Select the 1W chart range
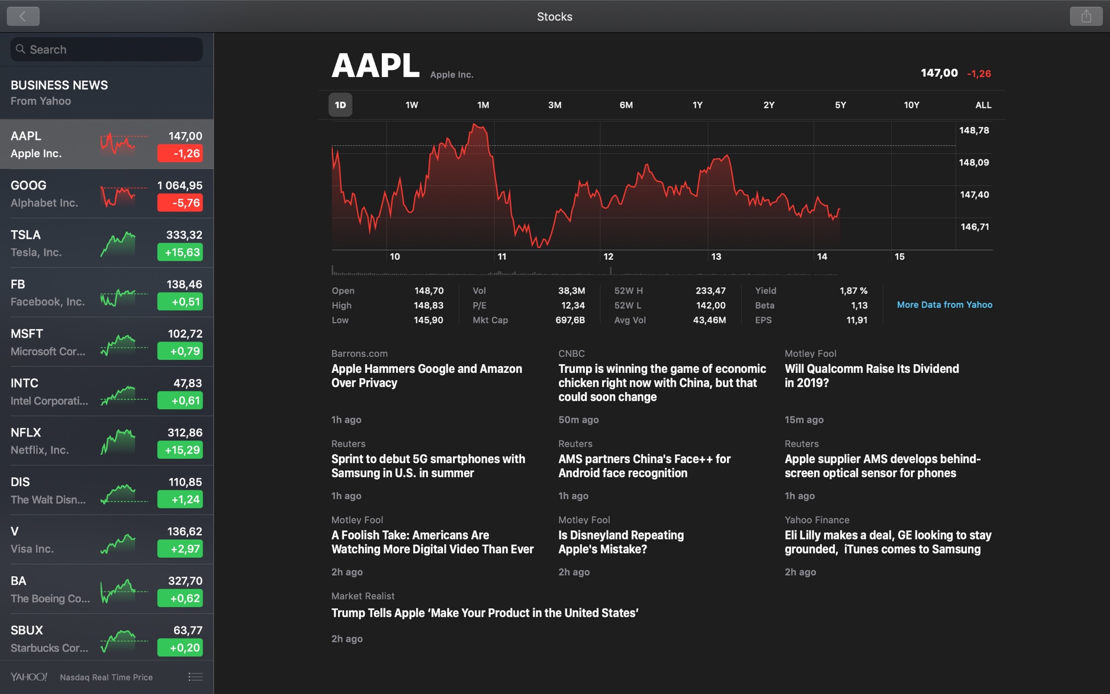The width and height of the screenshot is (1110, 694). click(x=411, y=105)
